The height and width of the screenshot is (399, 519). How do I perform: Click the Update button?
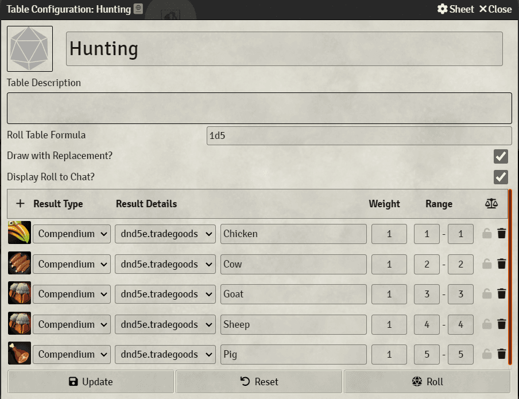coord(91,382)
